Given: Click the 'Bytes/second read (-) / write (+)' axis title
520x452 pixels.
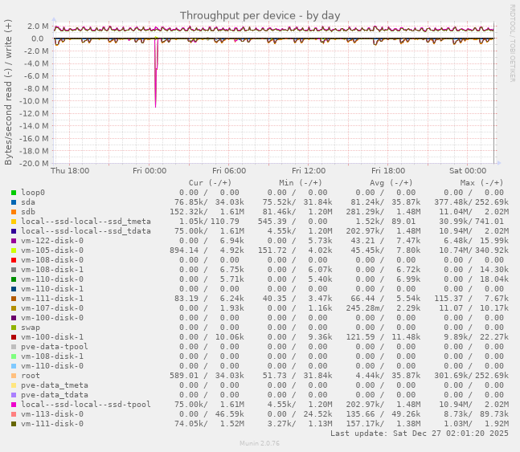Looking at the screenshot, I should pos(8,92).
